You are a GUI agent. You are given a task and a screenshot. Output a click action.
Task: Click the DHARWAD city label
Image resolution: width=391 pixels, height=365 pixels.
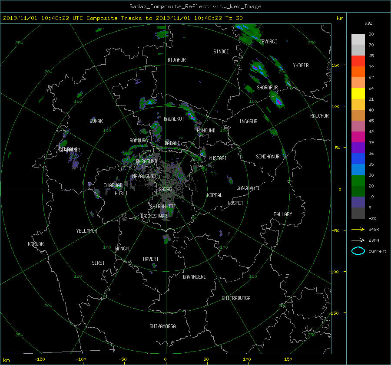[113, 185]
